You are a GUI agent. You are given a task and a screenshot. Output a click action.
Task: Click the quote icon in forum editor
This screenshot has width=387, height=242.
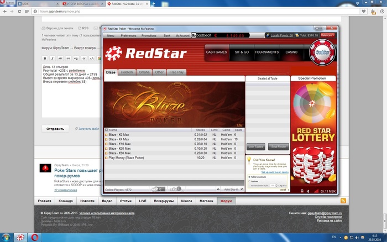(84, 58)
